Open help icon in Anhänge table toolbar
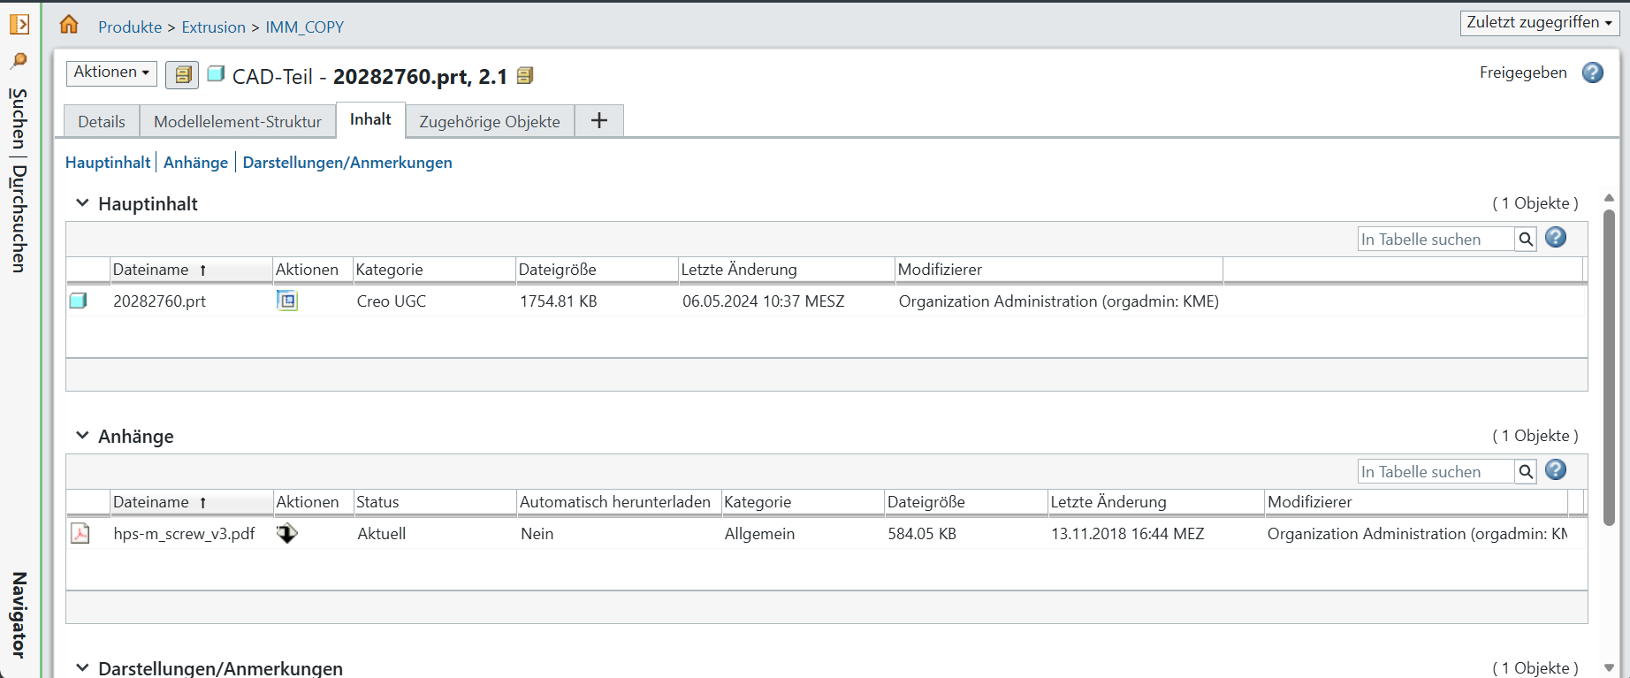Viewport: 1630px width, 678px height. [1555, 470]
